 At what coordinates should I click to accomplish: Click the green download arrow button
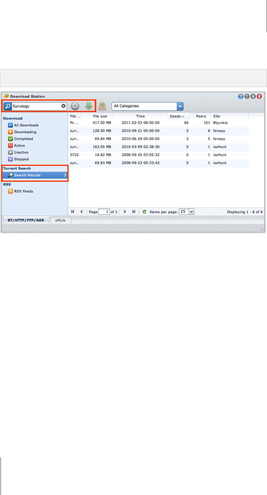89,106
